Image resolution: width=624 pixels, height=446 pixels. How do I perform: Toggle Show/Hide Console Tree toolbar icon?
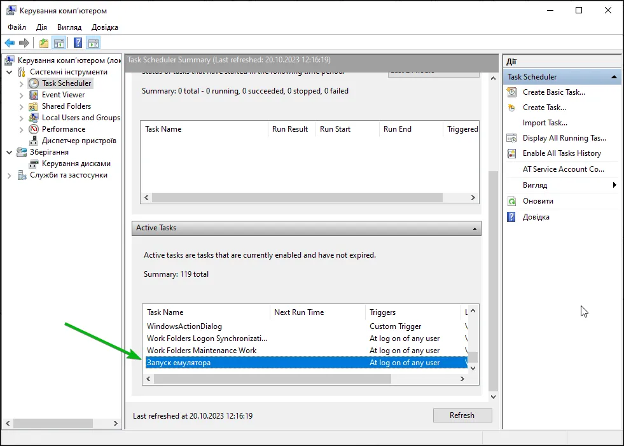coord(59,43)
